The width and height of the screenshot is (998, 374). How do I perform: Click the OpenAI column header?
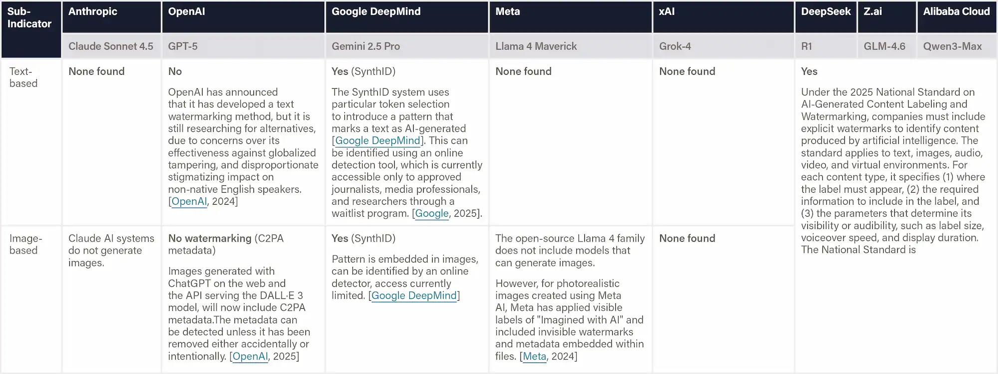tap(186, 12)
